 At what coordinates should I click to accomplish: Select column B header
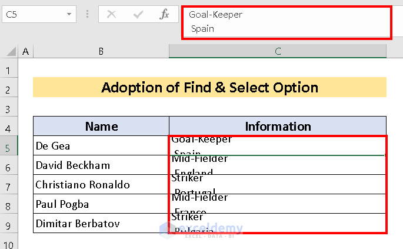pyautogui.click(x=101, y=52)
